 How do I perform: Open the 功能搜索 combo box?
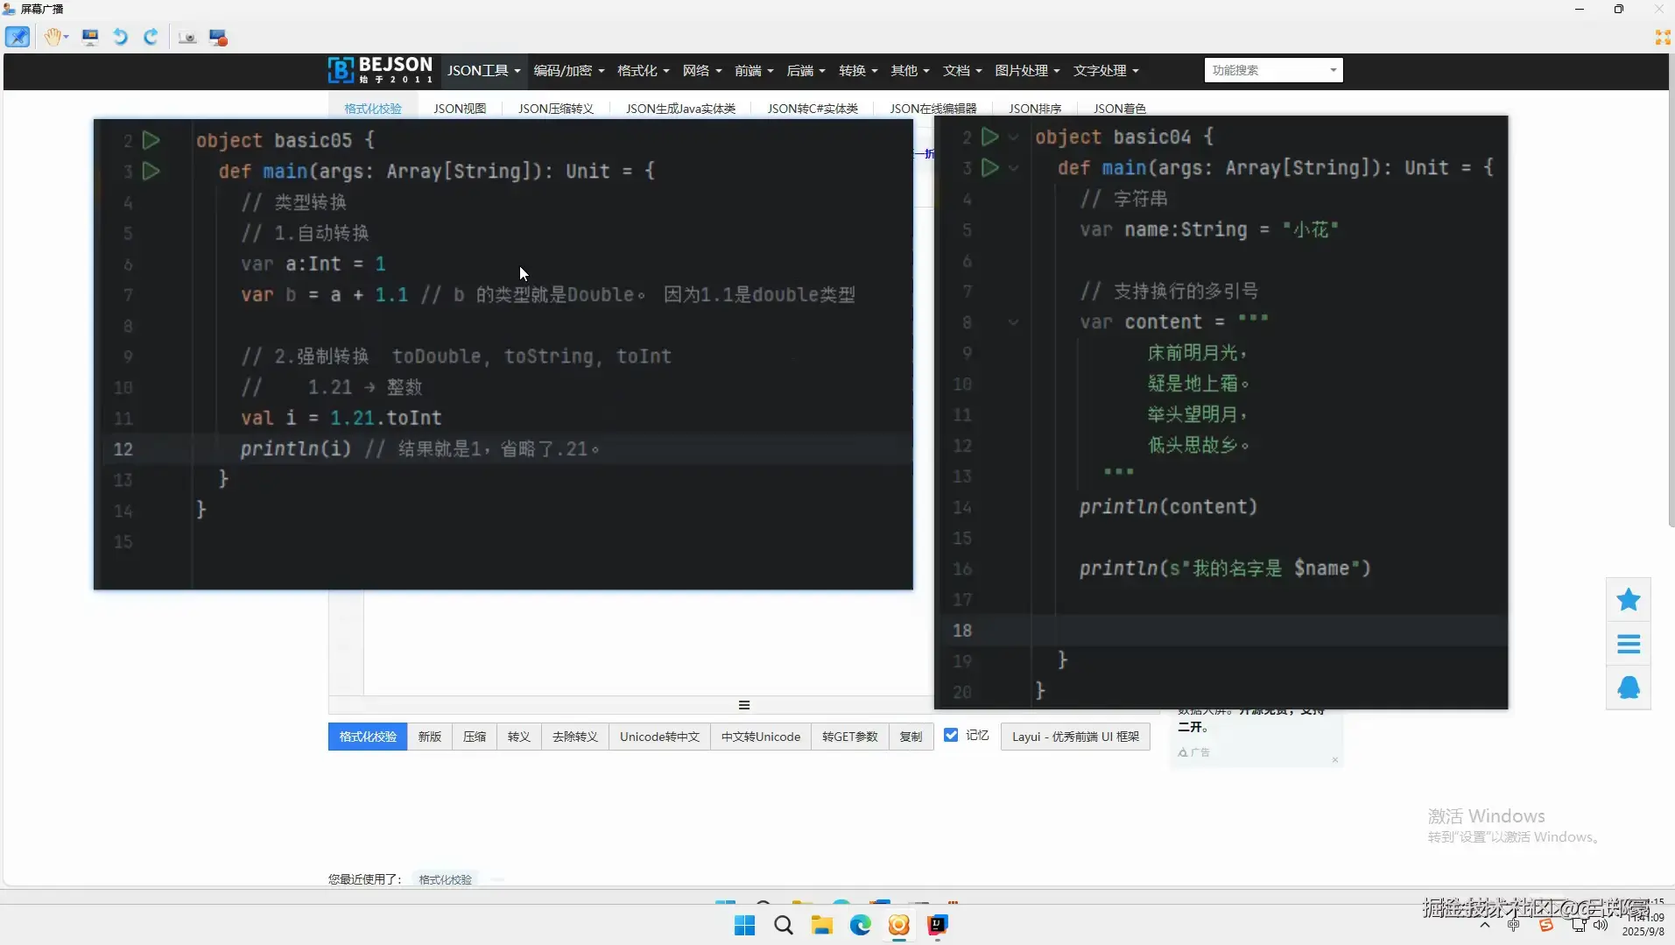pos(1273,70)
